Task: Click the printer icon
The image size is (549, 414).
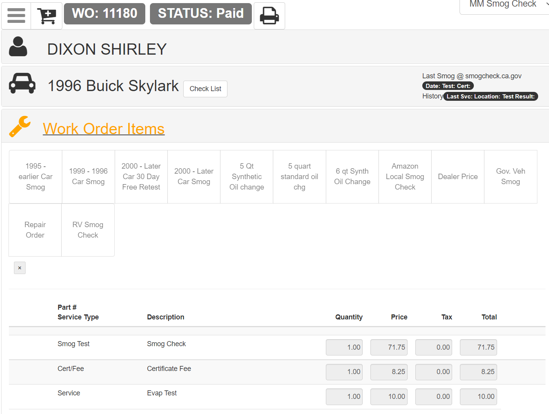Action: pos(269,16)
